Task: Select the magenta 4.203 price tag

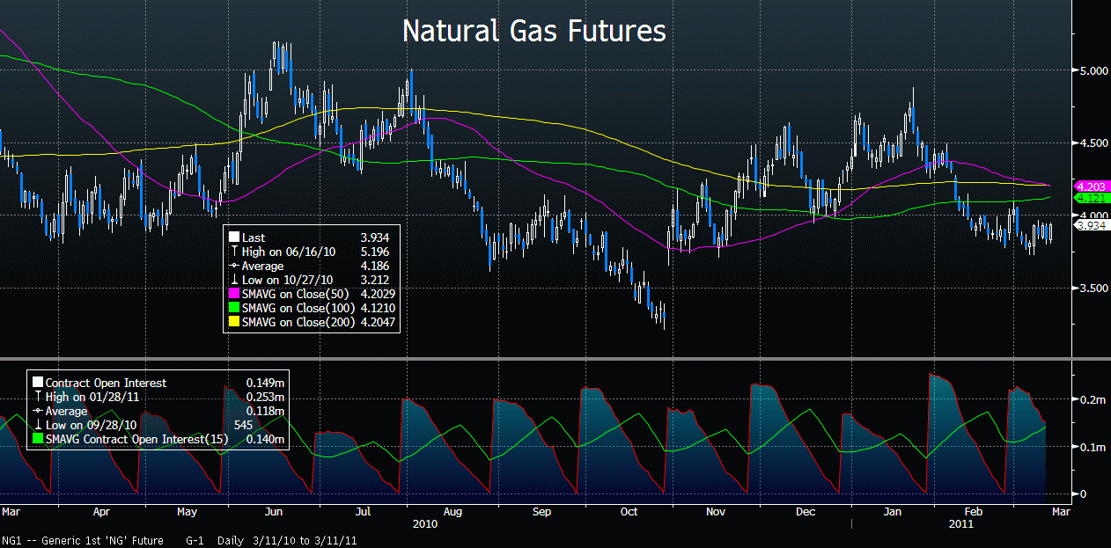Action: point(1091,186)
